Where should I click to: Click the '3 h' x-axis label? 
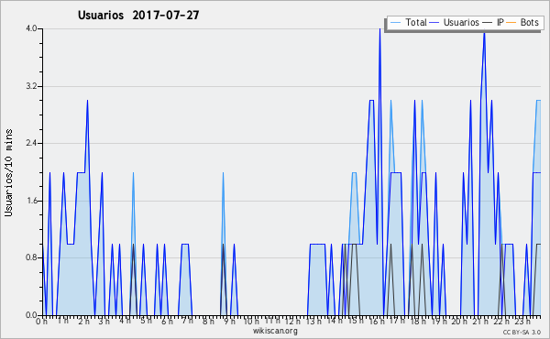(104, 322)
